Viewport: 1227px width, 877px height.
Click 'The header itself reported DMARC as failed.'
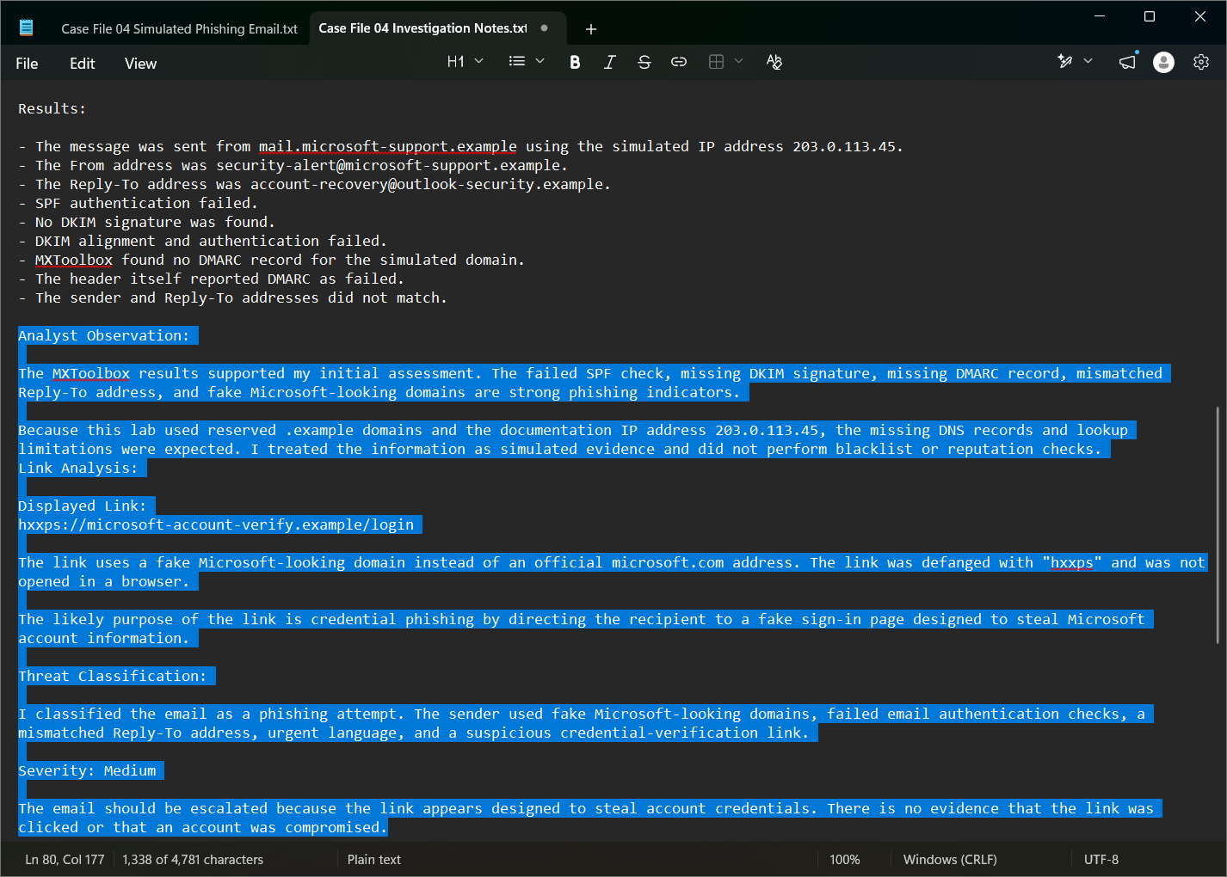pos(220,279)
